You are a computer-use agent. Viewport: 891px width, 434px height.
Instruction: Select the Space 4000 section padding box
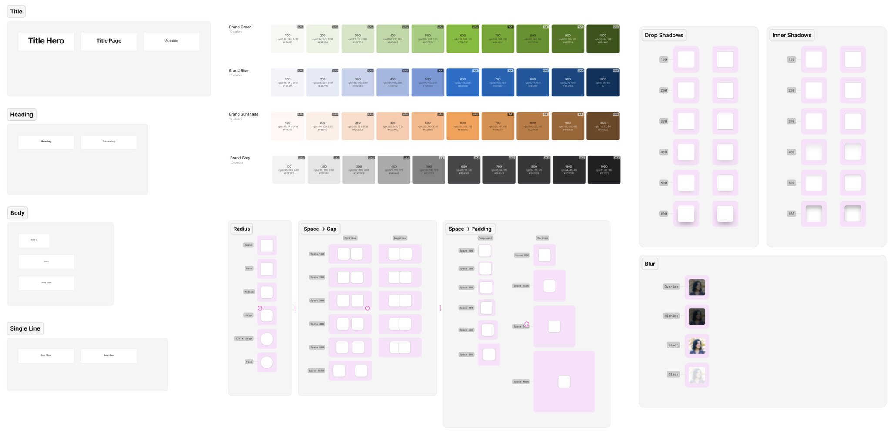pyautogui.click(x=564, y=381)
